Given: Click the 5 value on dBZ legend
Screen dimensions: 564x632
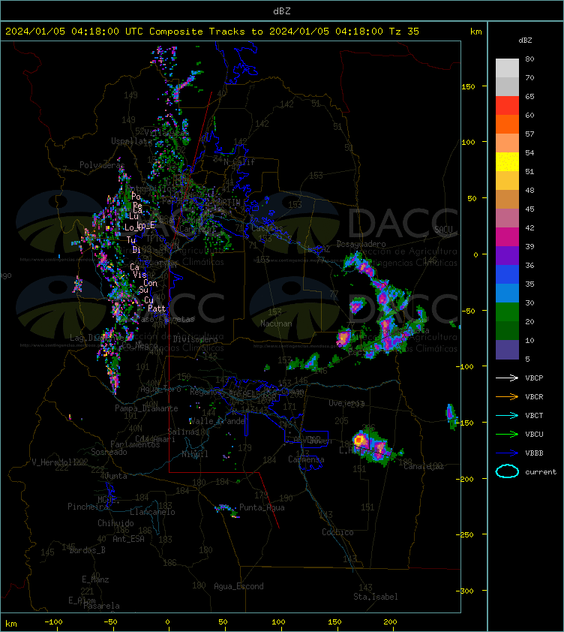Looking at the screenshot, I should [x=528, y=359].
